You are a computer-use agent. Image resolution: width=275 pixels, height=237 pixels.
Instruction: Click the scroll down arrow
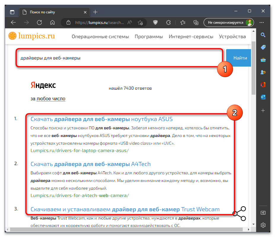253,224
